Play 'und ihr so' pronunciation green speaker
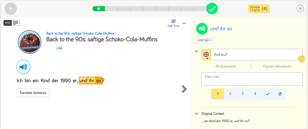 click(x=202, y=28)
